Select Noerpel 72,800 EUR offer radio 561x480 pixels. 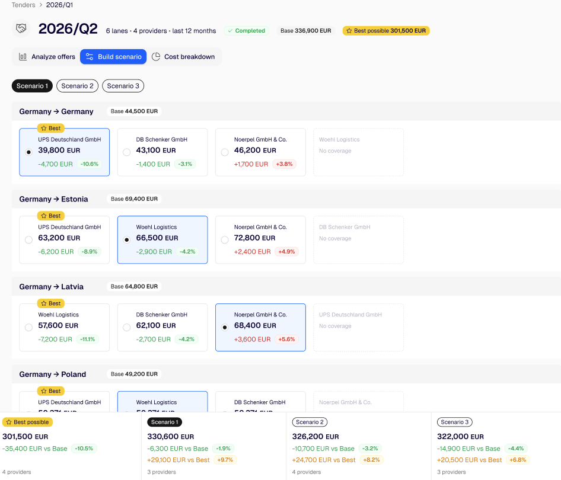tap(225, 240)
